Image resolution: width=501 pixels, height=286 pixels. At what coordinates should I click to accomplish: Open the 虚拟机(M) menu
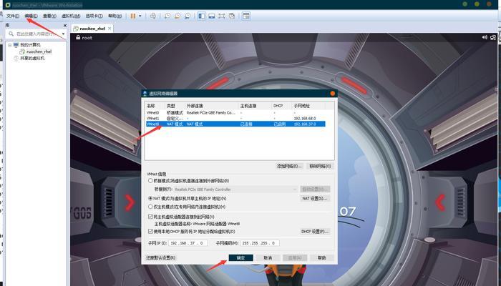[x=71, y=16]
